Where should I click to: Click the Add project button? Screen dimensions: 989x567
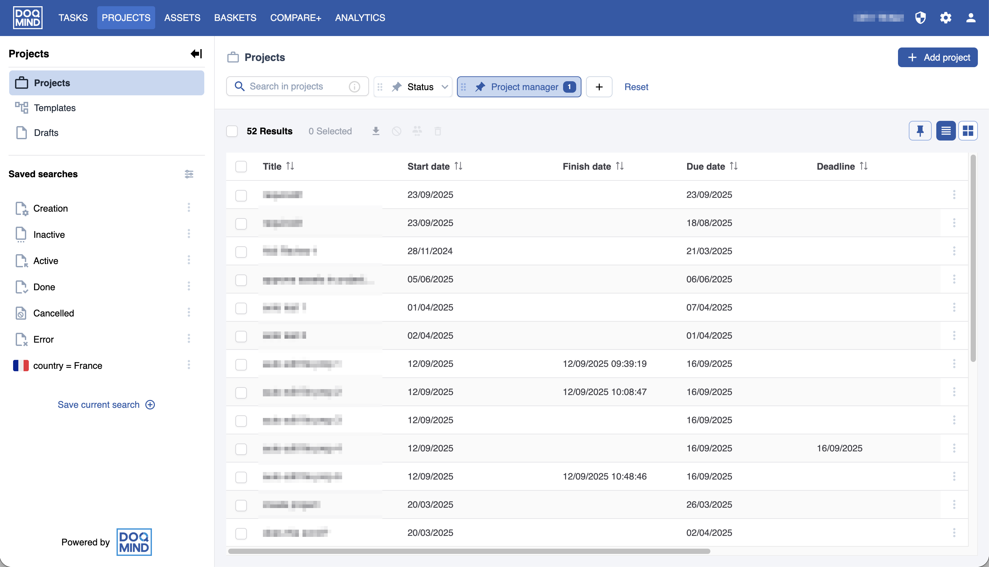click(938, 57)
